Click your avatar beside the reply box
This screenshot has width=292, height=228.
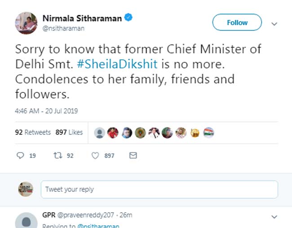coord(26,189)
